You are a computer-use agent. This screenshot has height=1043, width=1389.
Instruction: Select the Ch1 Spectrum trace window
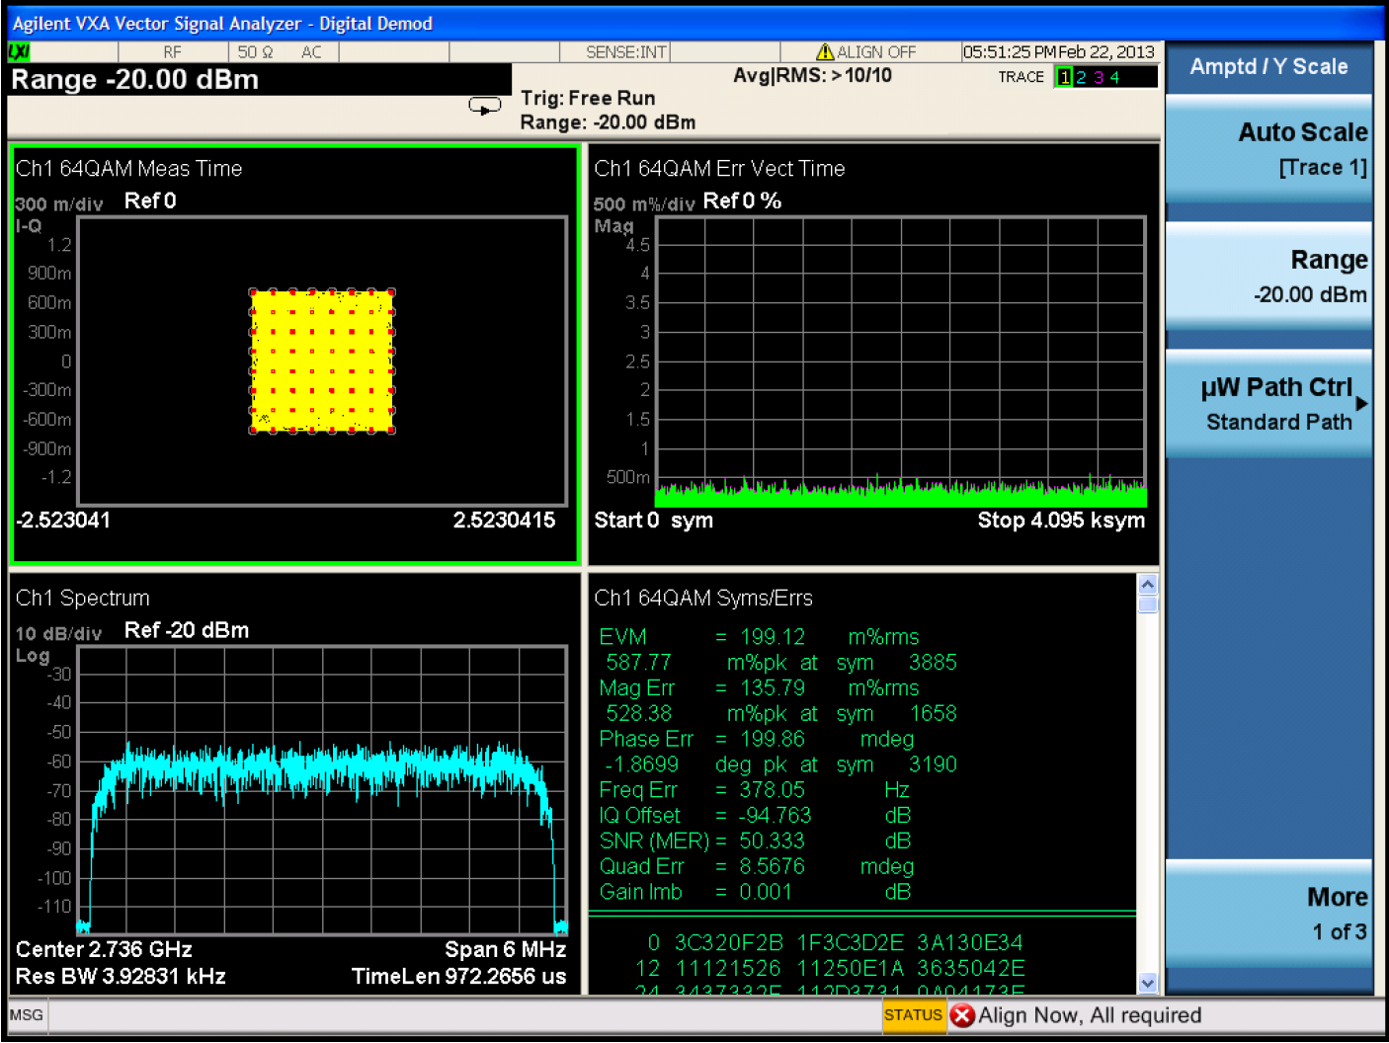(x=293, y=783)
